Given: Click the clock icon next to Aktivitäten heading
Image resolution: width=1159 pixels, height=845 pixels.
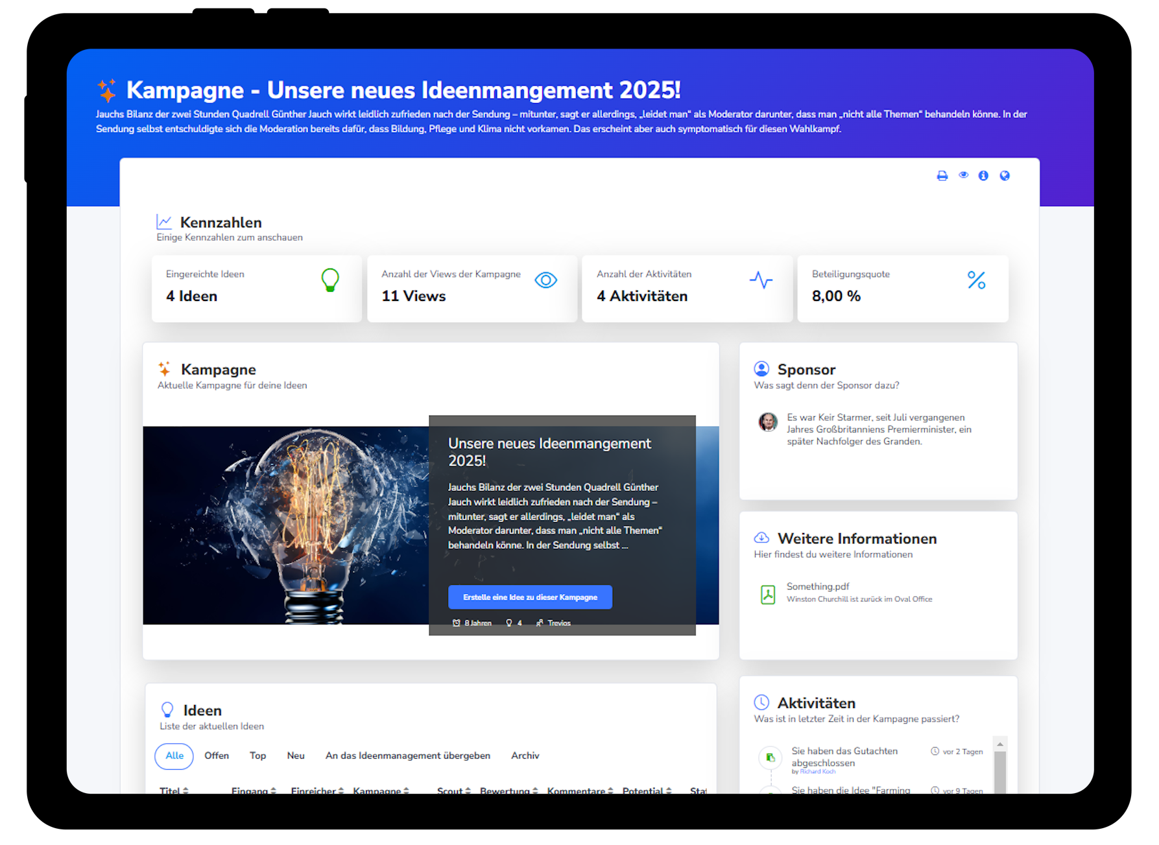Looking at the screenshot, I should pos(761,702).
